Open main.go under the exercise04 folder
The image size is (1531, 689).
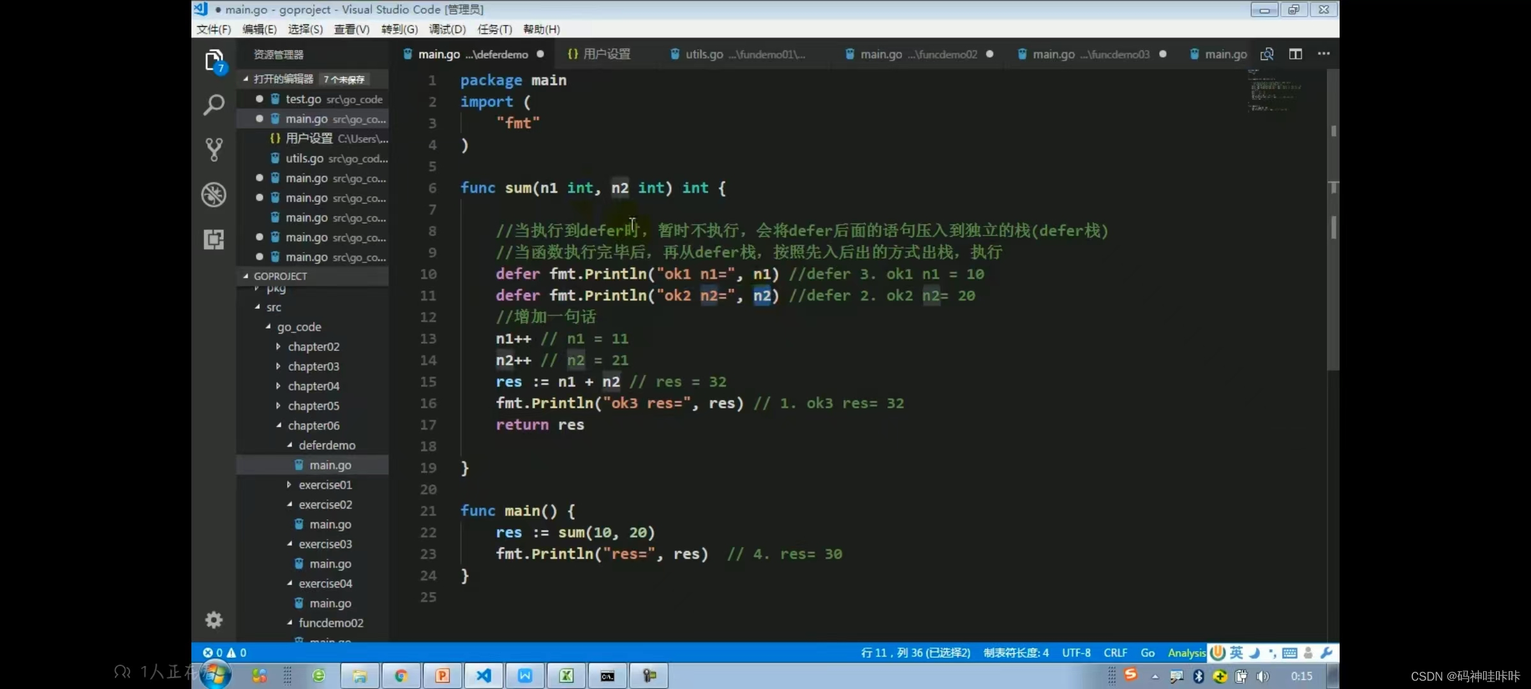(313, 604)
